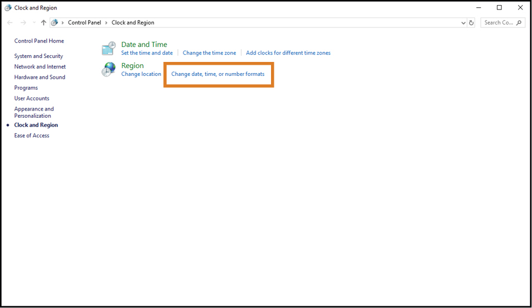
Task: Go up one level with the up arrow
Action: [43, 22]
